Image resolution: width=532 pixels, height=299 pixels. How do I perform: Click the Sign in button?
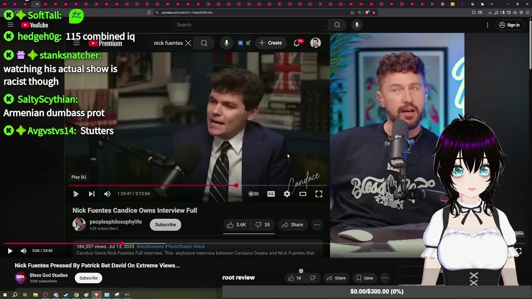pos(509,25)
